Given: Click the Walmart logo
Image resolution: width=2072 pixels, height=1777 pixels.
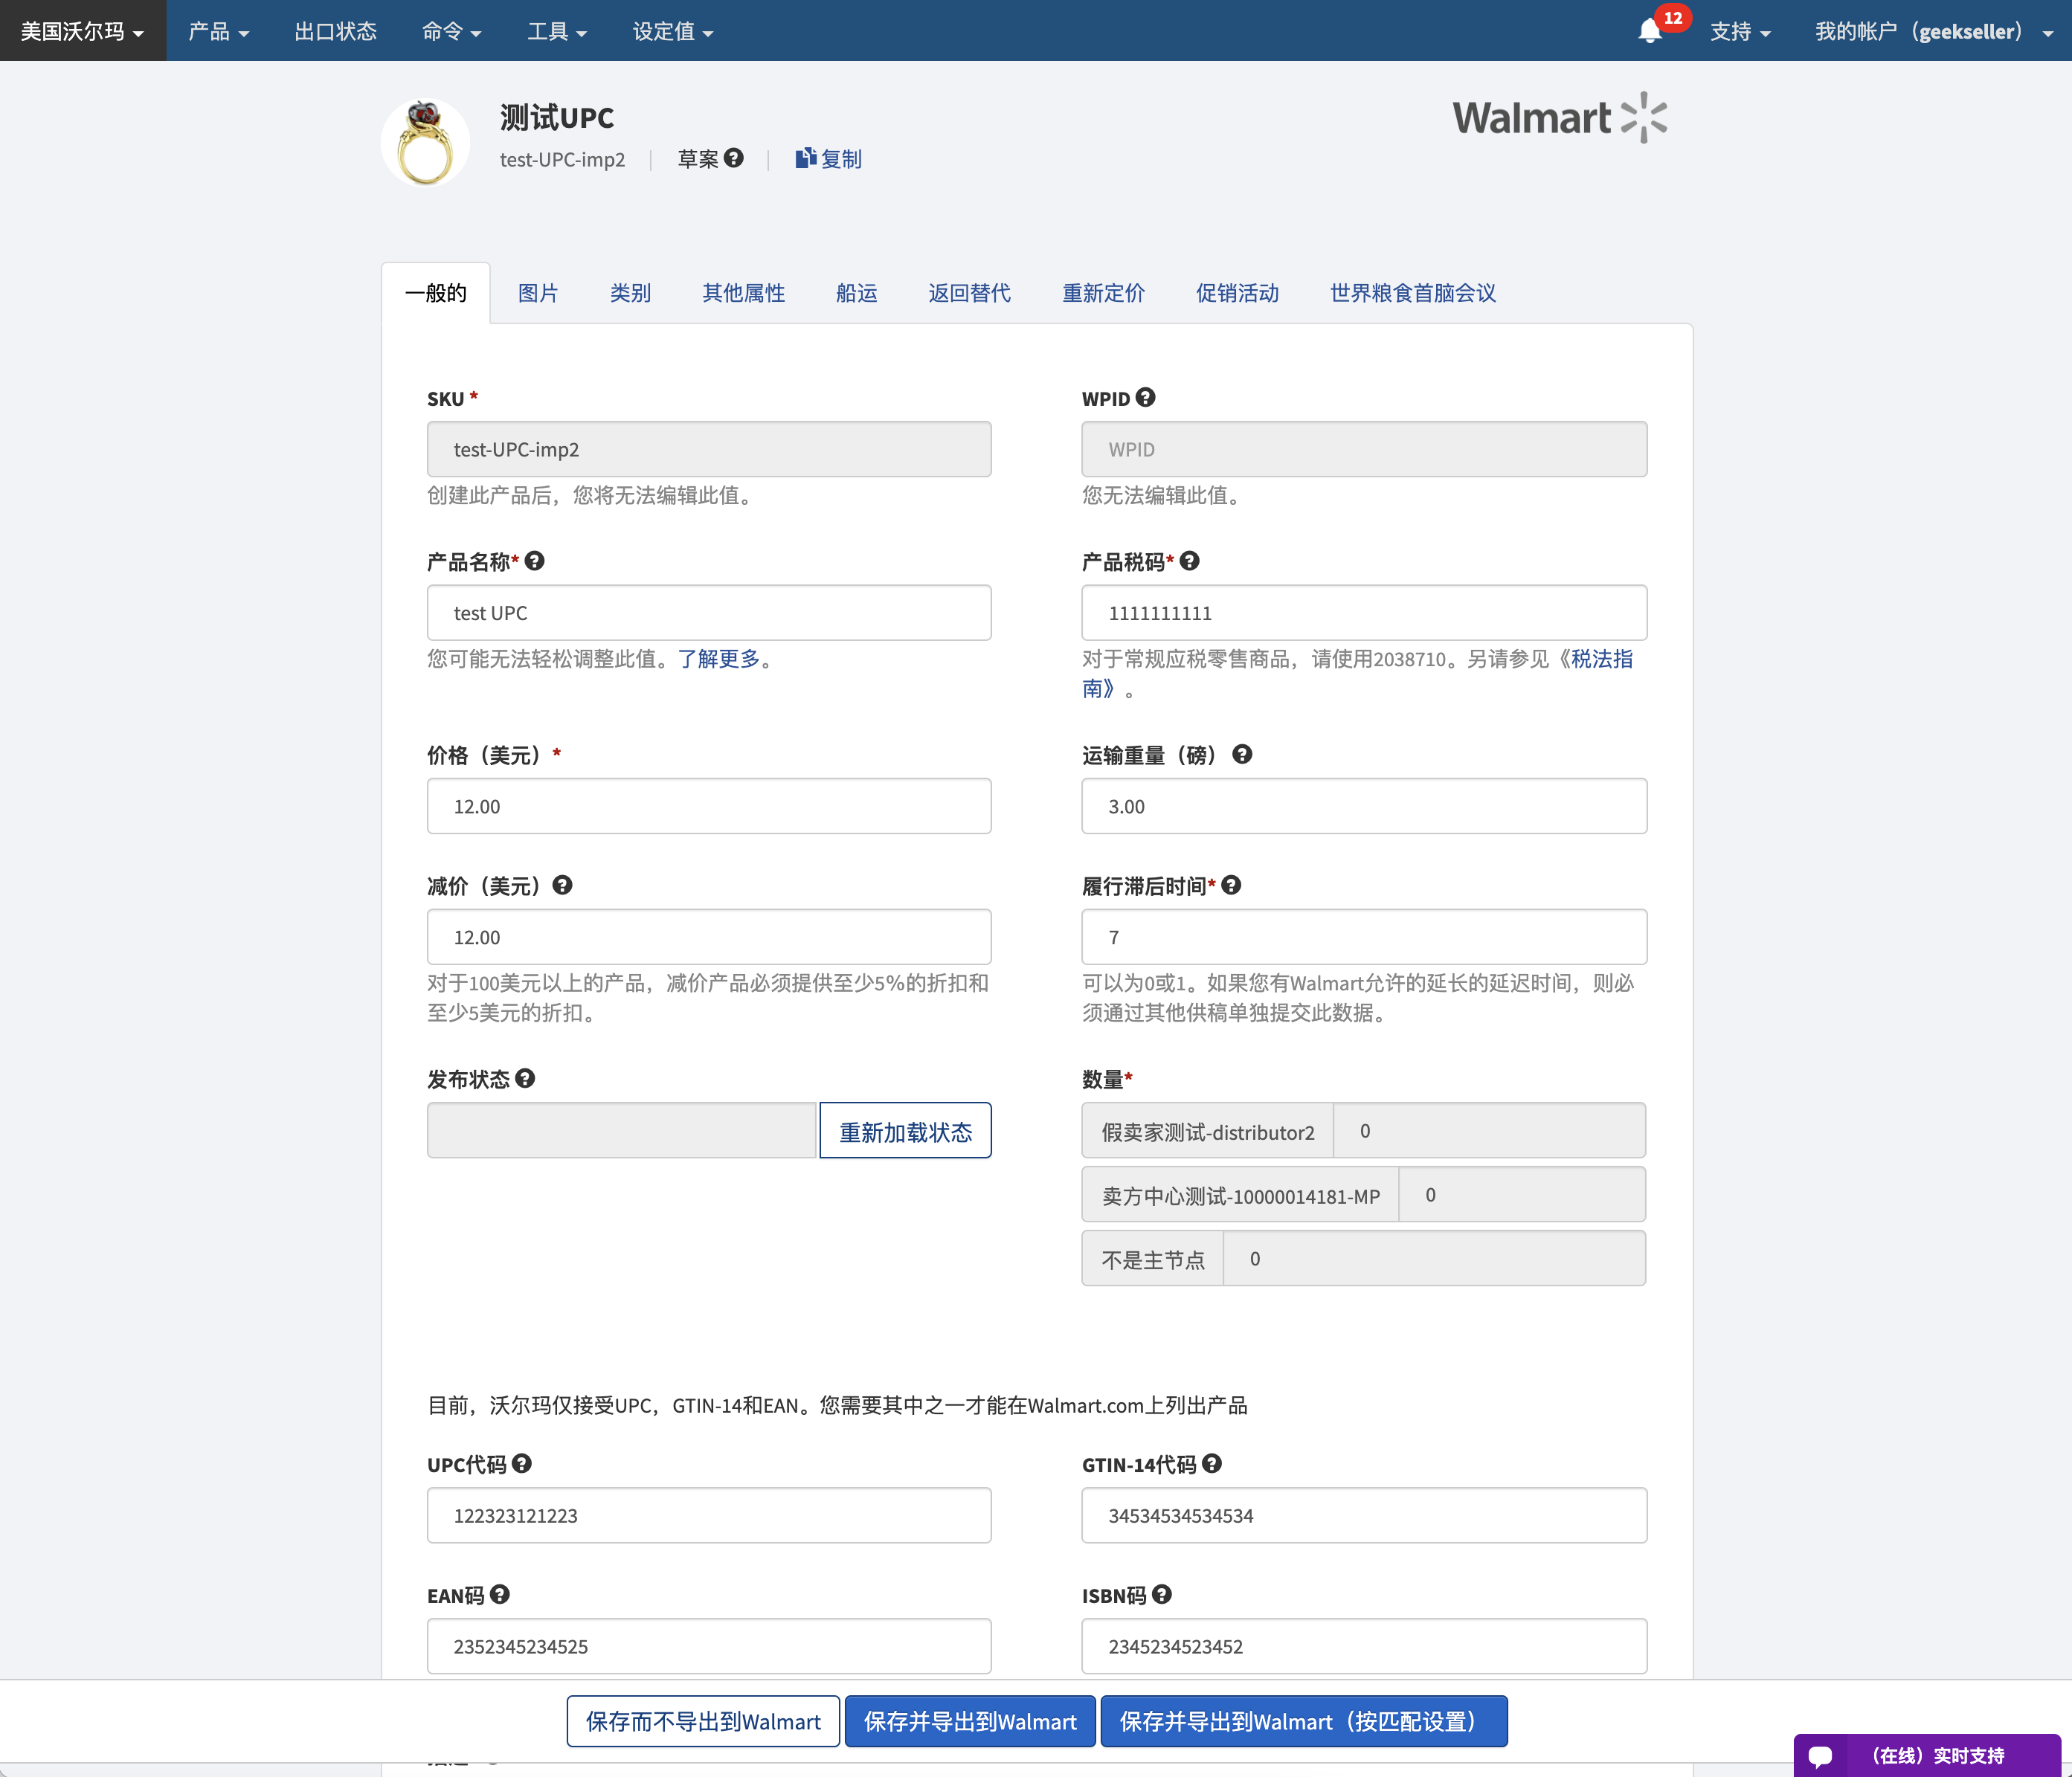Looking at the screenshot, I should pos(1560,118).
